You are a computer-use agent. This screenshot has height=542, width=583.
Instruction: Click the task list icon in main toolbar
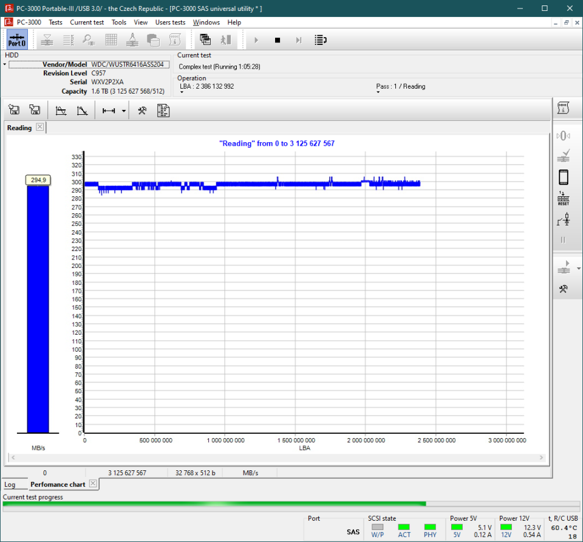coord(321,40)
